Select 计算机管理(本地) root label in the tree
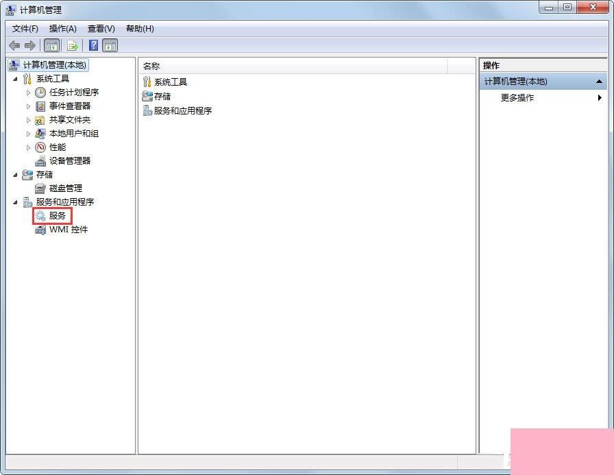614x475 pixels. [x=55, y=64]
